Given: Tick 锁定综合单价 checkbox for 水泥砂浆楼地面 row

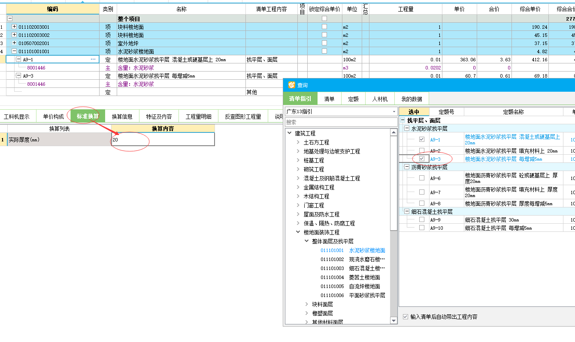Looking at the screenshot, I should (x=324, y=51).
